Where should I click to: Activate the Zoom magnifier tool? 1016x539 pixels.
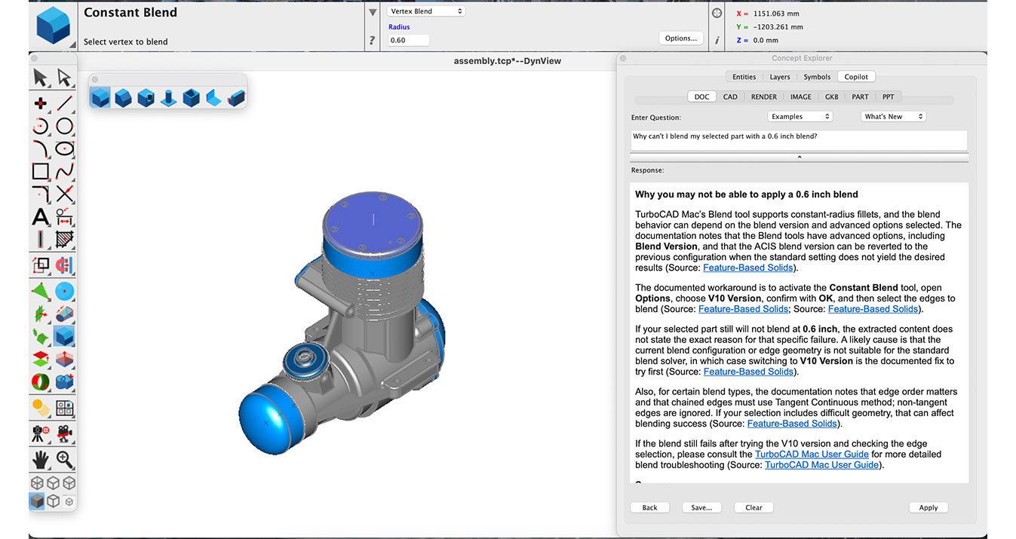click(64, 458)
